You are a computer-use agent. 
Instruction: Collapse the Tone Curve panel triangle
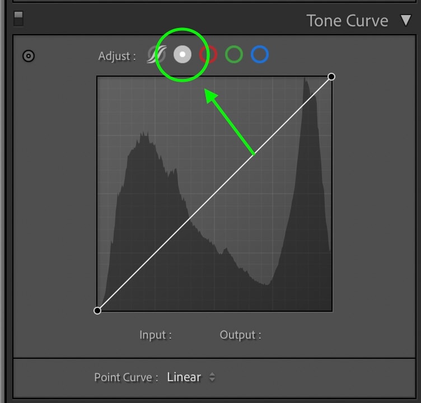pos(405,20)
